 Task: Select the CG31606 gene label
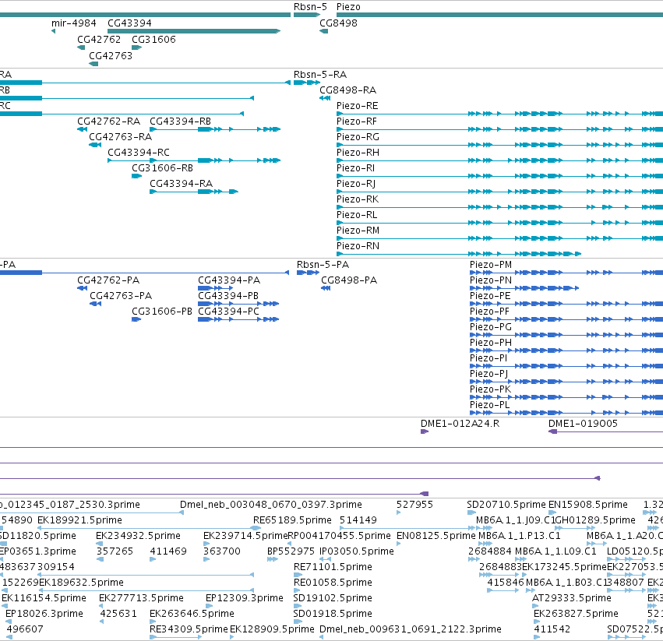(x=153, y=39)
